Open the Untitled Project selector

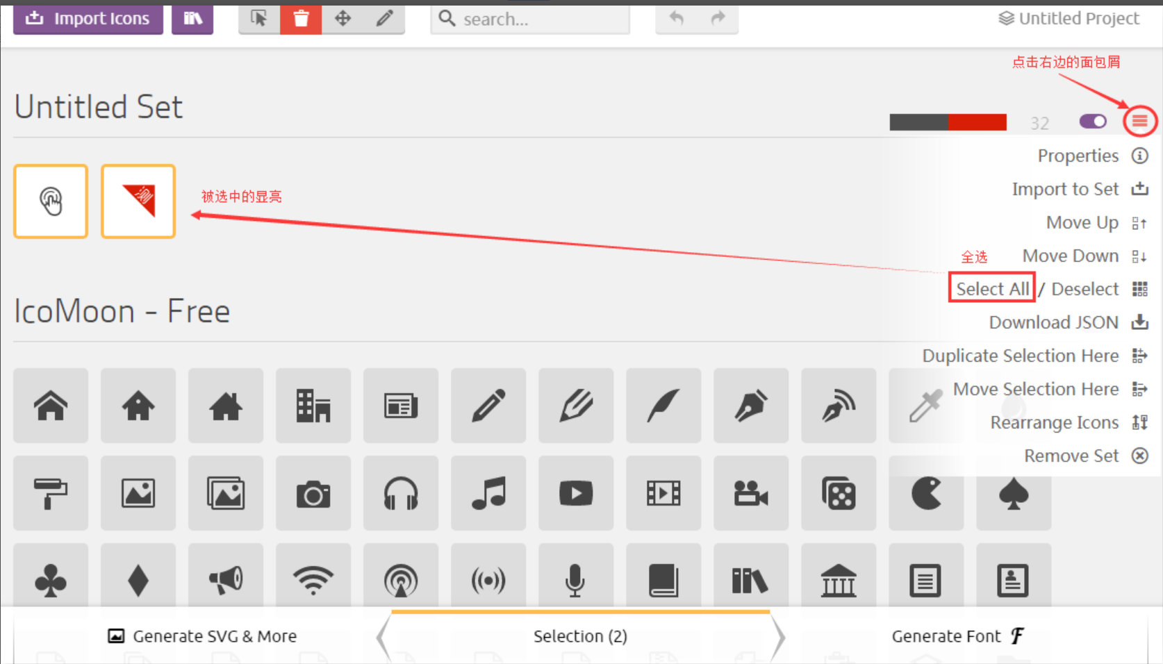[1068, 18]
